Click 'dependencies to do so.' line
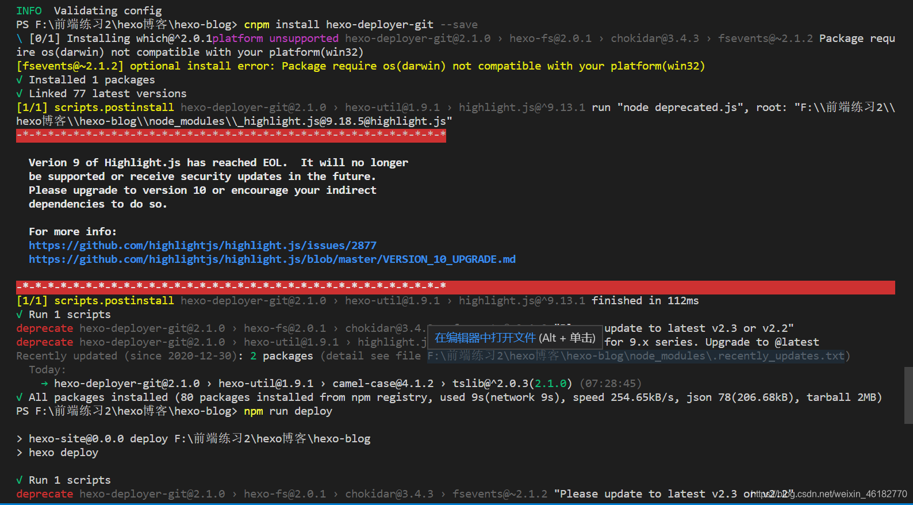The height and width of the screenshot is (505, 913). coord(98,204)
